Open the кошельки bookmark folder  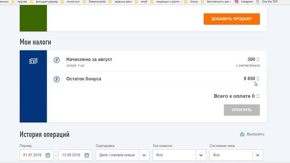click(165, 2)
